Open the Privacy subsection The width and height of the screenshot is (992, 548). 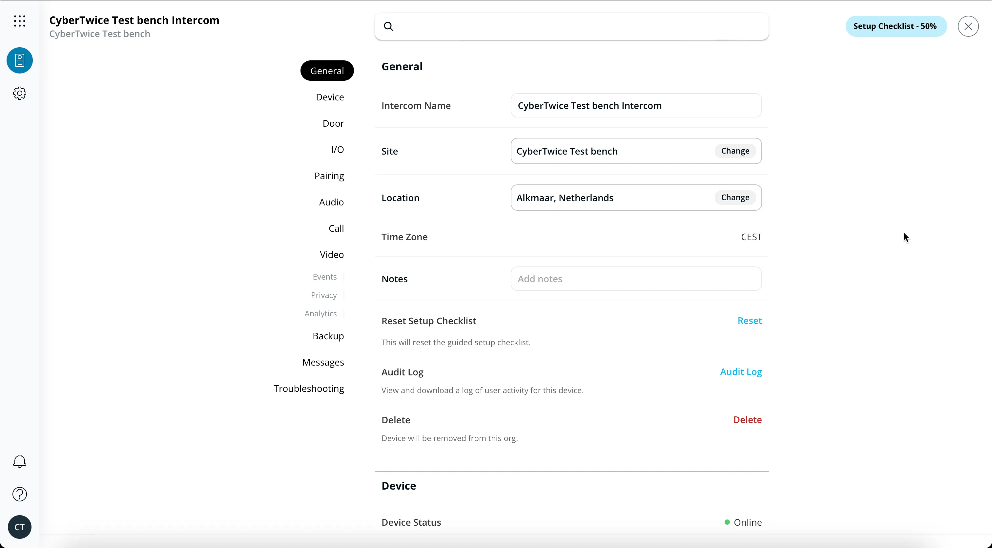(x=324, y=295)
